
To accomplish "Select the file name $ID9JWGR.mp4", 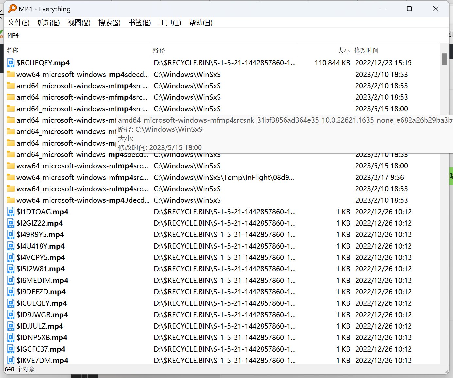I will [42, 315].
